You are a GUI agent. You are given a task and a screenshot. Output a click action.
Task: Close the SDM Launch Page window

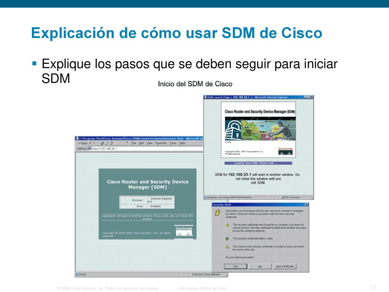[x=312, y=97]
